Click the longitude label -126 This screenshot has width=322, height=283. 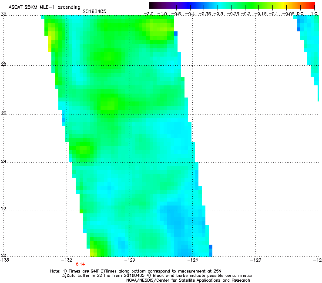(193, 260)
